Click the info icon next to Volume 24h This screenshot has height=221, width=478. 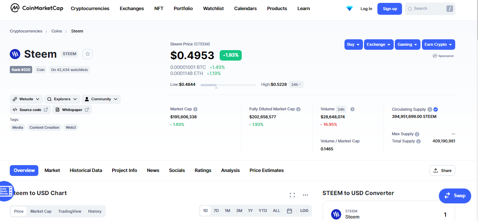pyautogui.click(x=352, y=109)
